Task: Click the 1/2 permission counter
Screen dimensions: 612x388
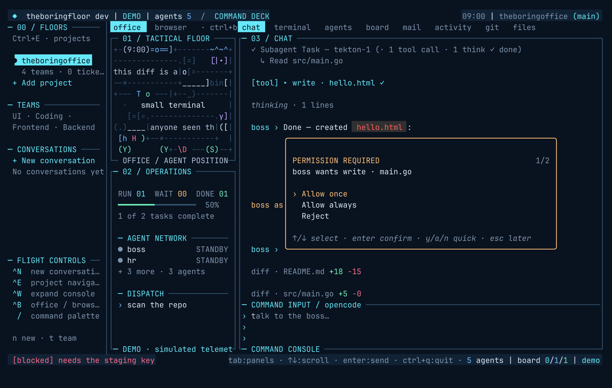Action: click(543, 161)
